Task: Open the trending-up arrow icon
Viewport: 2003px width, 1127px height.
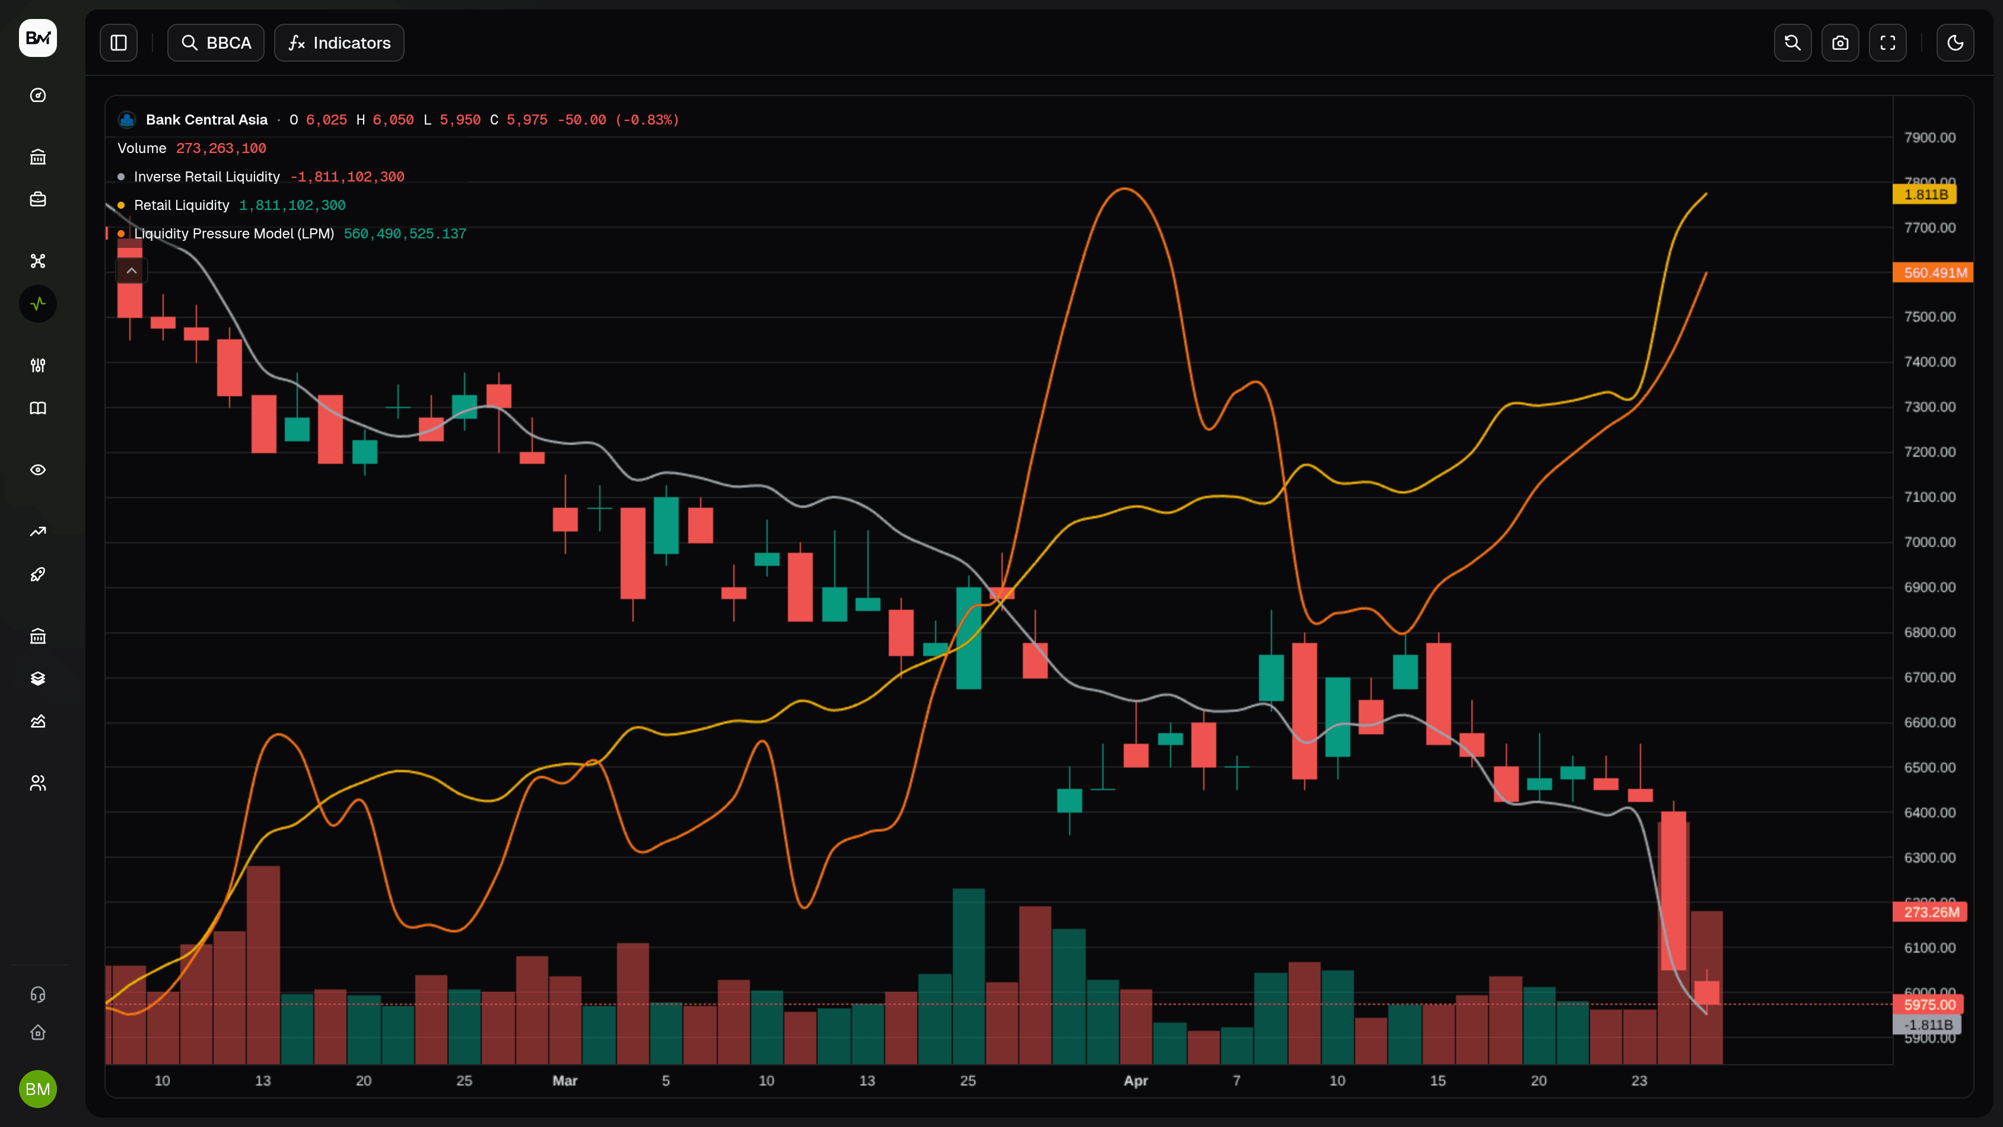Action: point(38,531)
